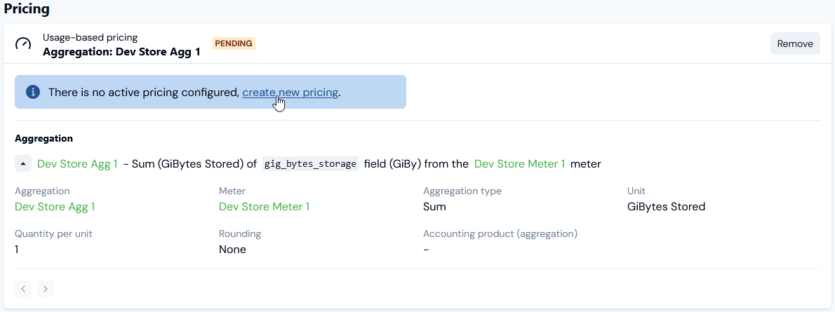Click the usage-based pricing gauge icon

23,43
